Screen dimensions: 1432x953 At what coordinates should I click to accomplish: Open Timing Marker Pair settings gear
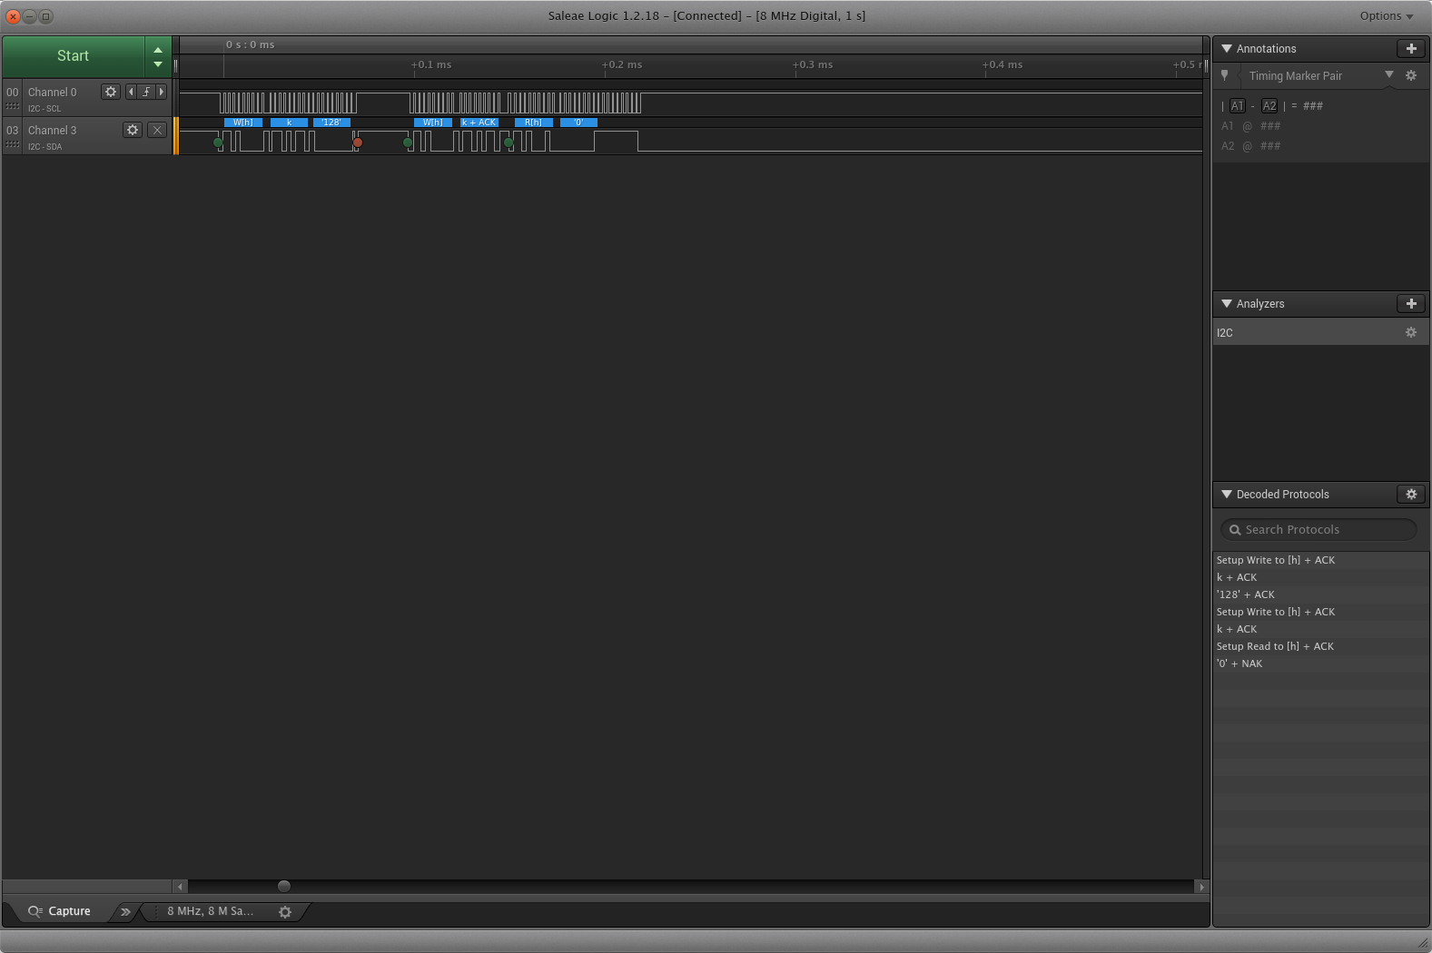pyautogui.click(x=1411, y=76)
